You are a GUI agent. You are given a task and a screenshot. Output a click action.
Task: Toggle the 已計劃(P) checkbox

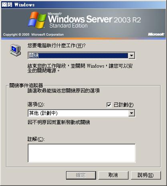[x=109, y=105]
